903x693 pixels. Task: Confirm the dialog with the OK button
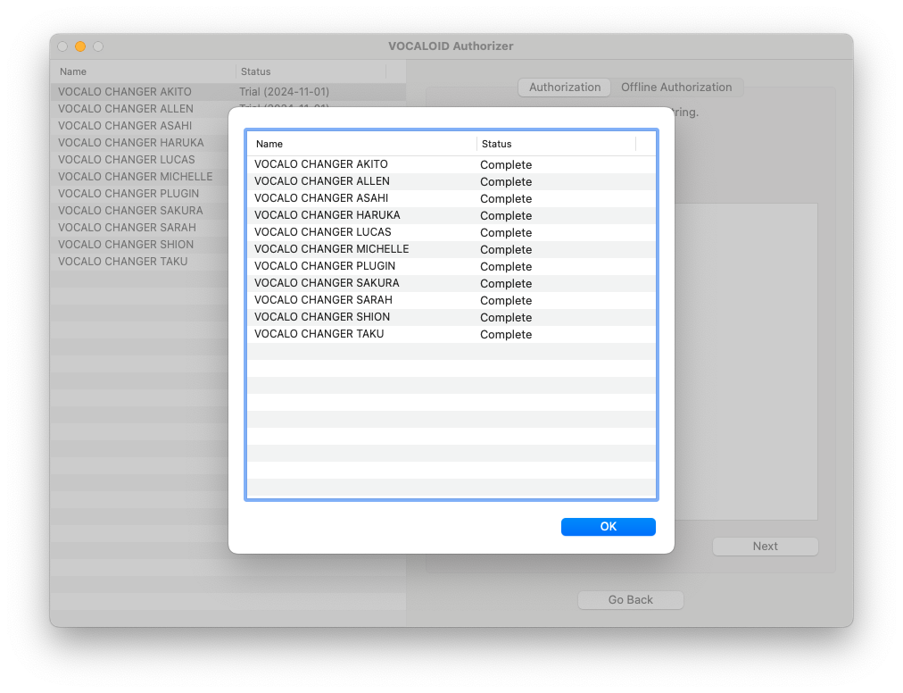click(609, 526)
